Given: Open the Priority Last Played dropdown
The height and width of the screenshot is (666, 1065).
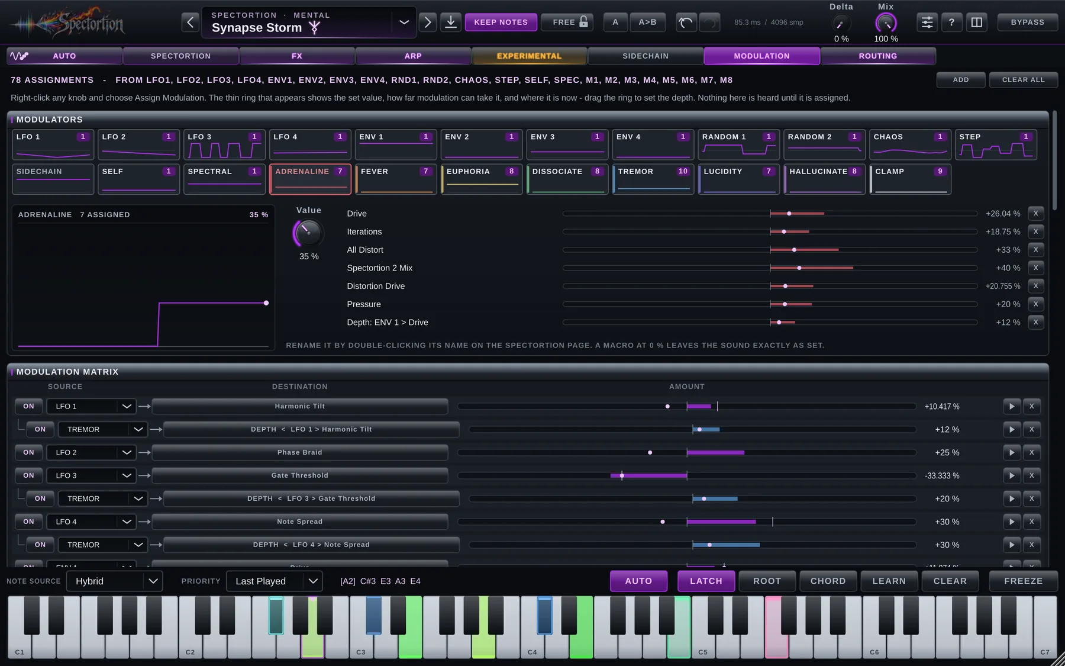Looking at the screenshot, I should point(274,581).
